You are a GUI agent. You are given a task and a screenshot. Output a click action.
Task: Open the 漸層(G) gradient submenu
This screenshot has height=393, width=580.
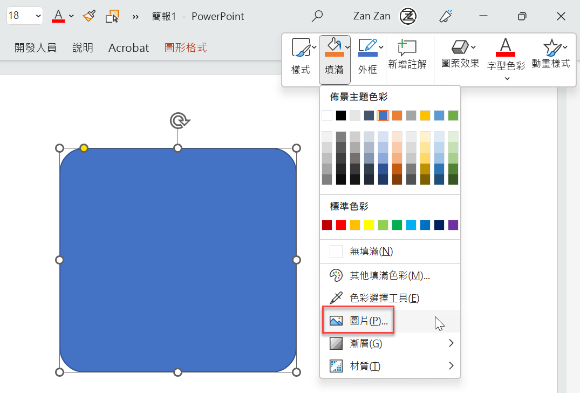click(x=390, y=343)
